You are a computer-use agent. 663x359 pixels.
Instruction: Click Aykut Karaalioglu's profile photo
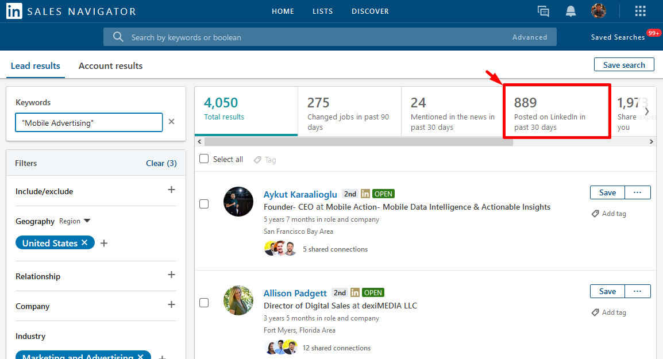click(238, 202)
